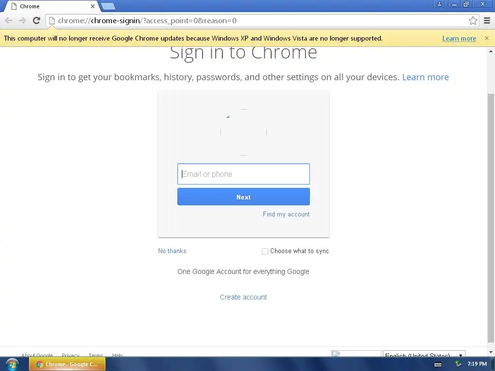Open the Help footer link

pyautogui.click(x=117, y=355)
